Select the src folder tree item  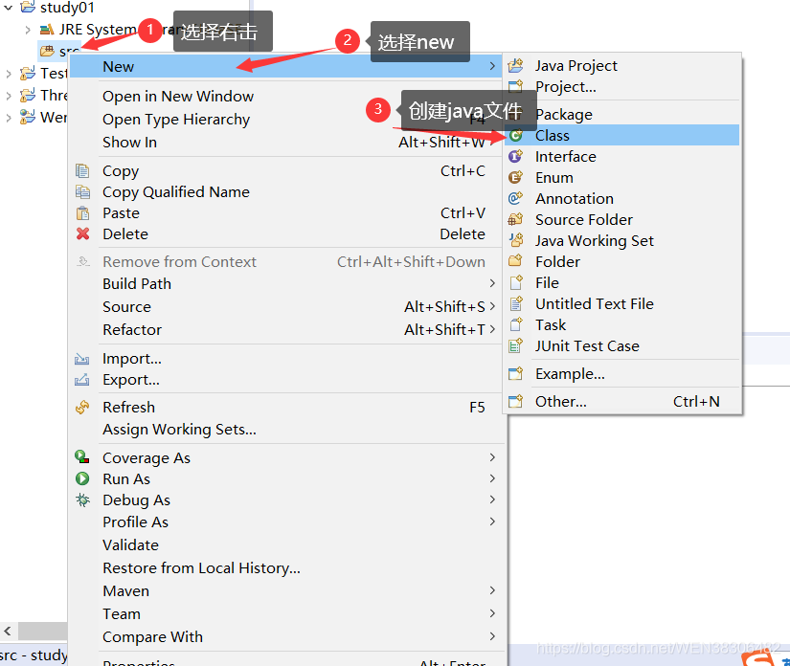coord(59,51)
